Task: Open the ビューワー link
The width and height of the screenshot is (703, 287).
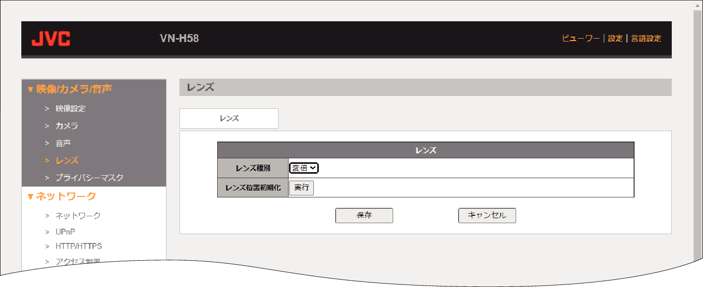Action: coord(581,39)
